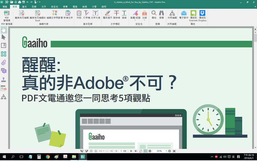Open the collaboration panel in sidebar
The width and height of the screenshot is (257, 161).
4,97
